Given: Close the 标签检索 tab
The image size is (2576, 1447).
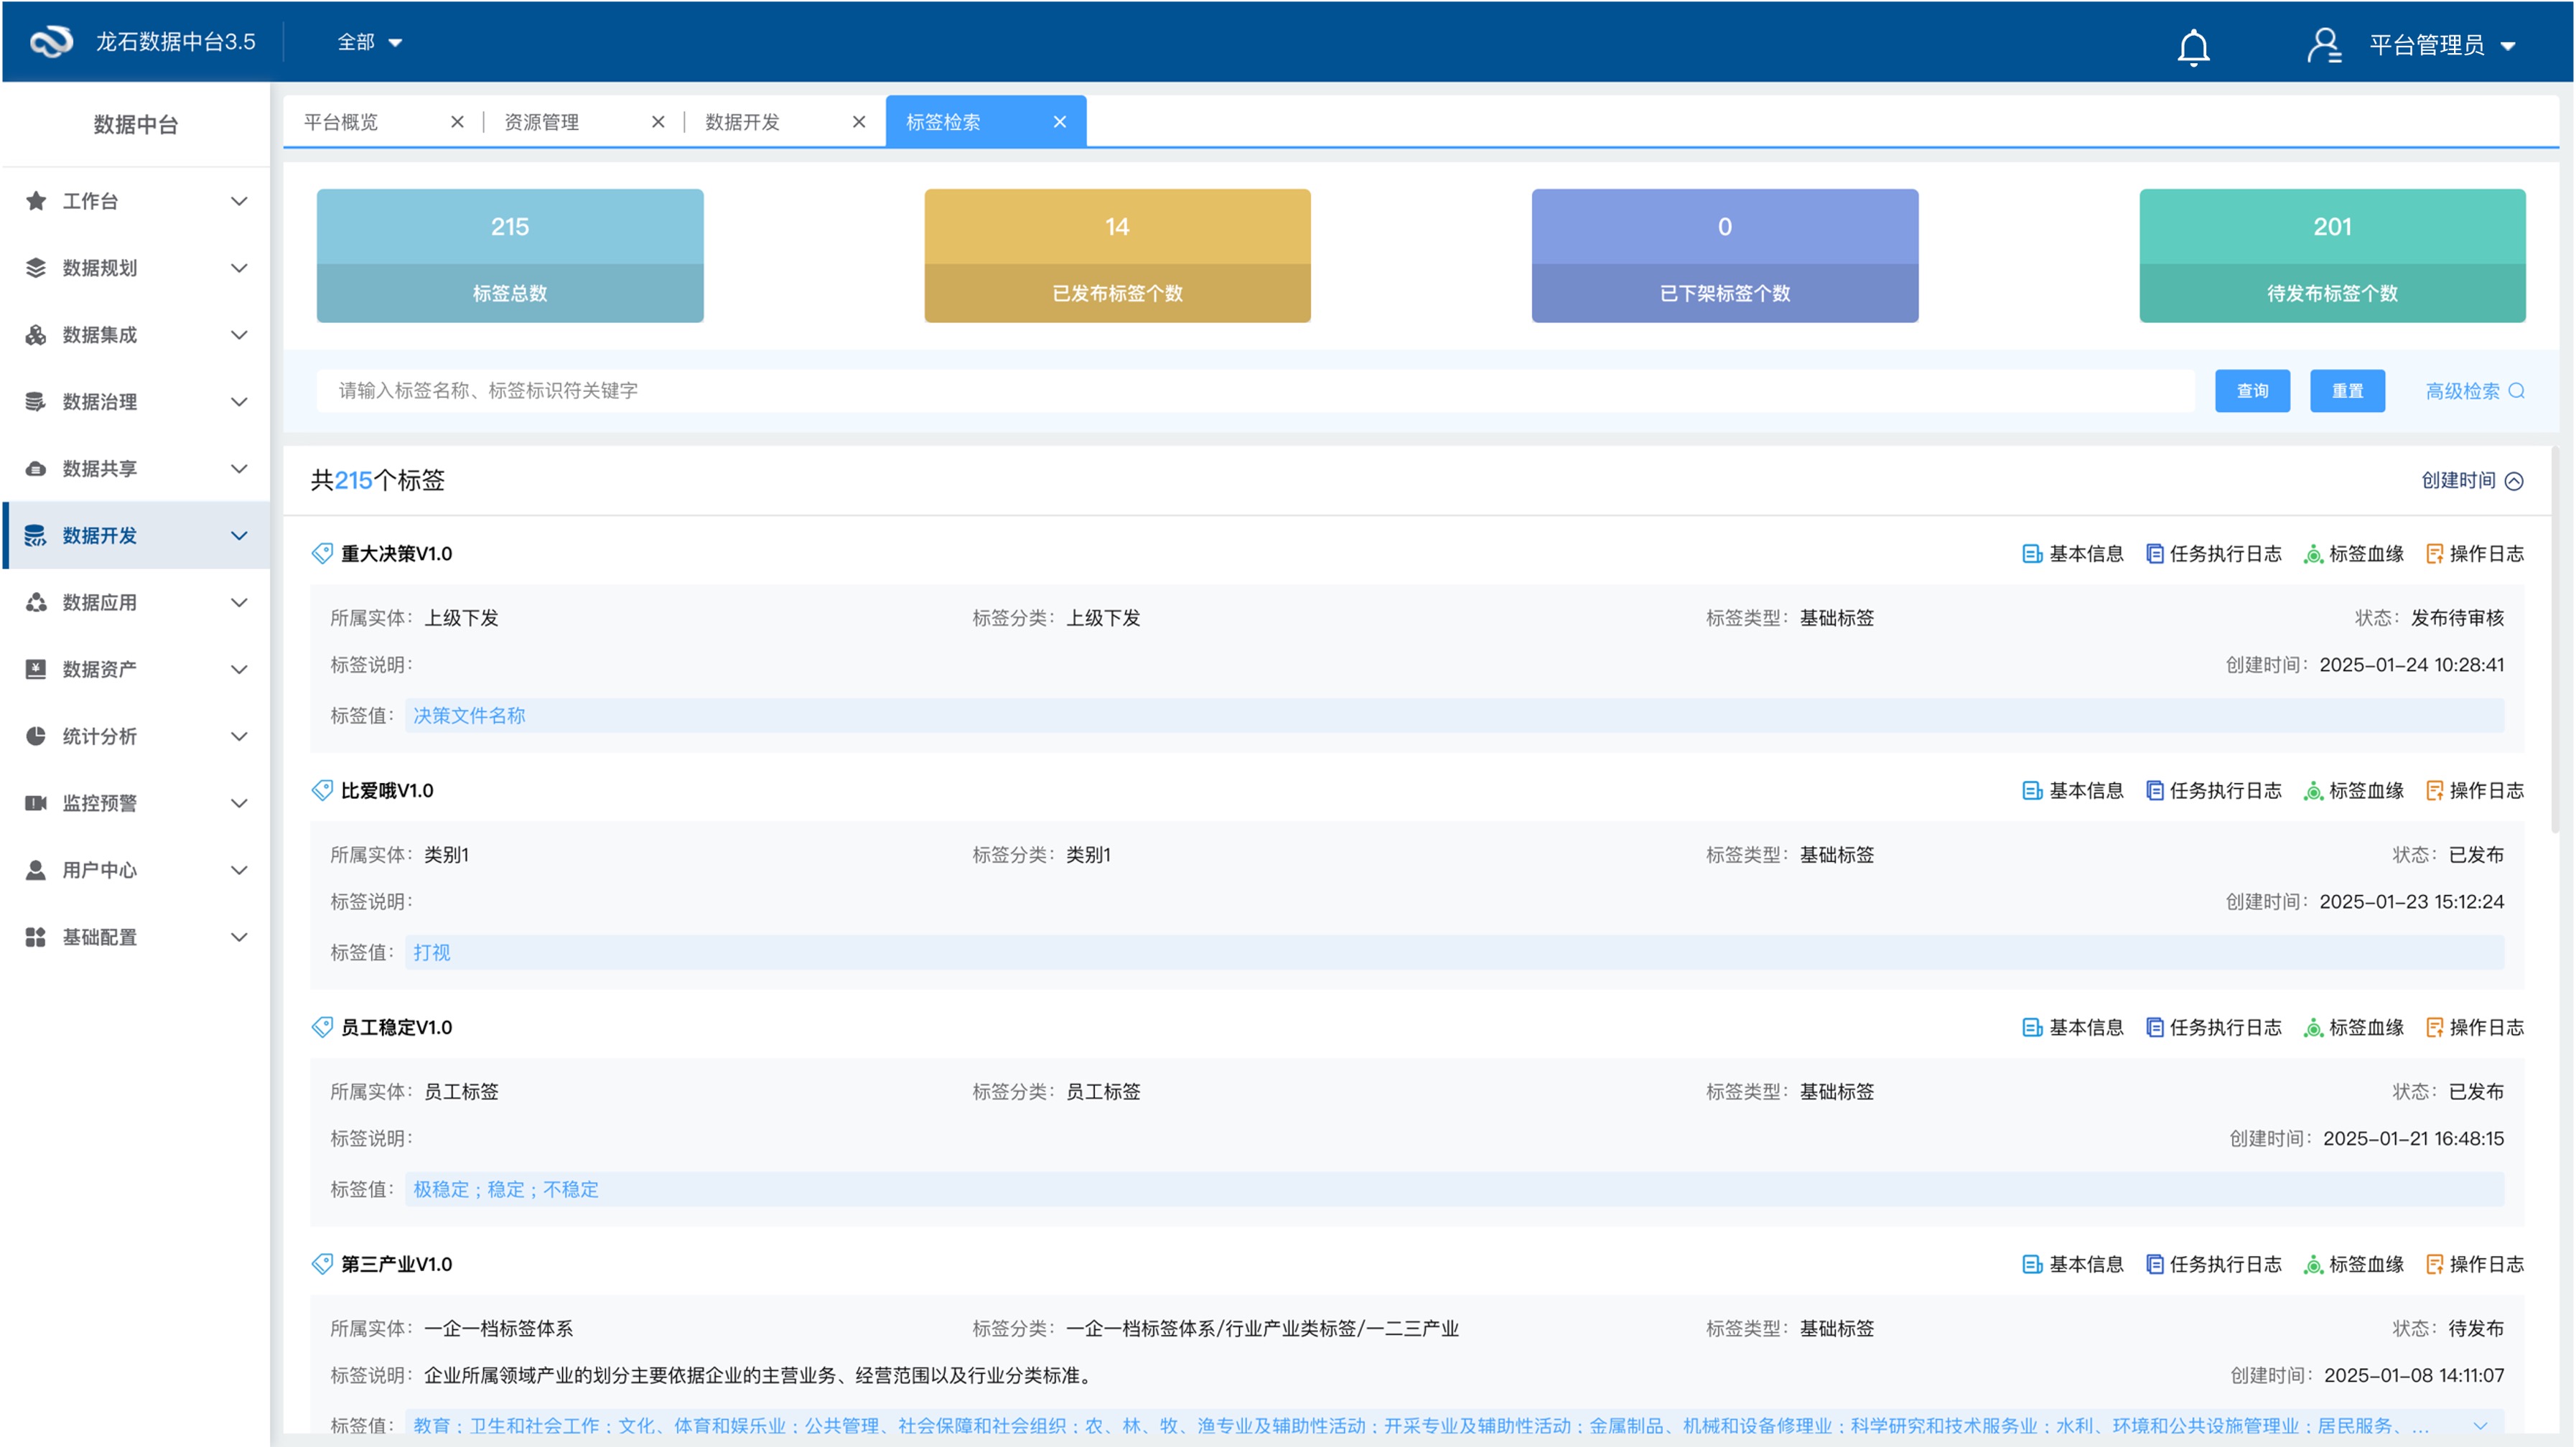Looking at the screenshot, I should (1060, 122).
